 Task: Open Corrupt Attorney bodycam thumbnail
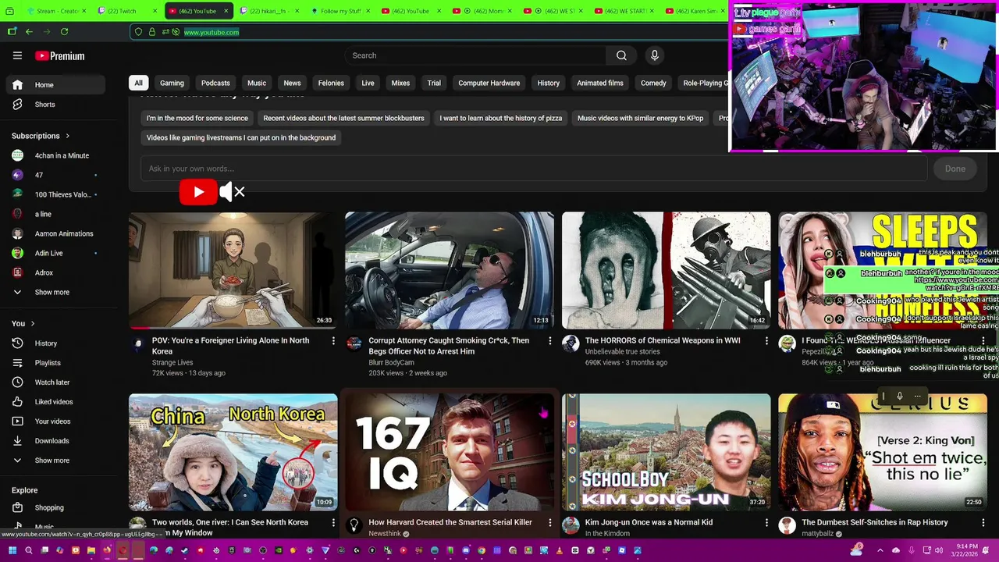(x=450, y=270)
